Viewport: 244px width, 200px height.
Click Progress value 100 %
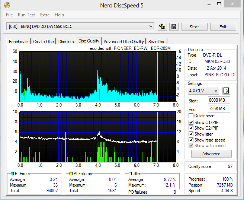tap(227, 179)
